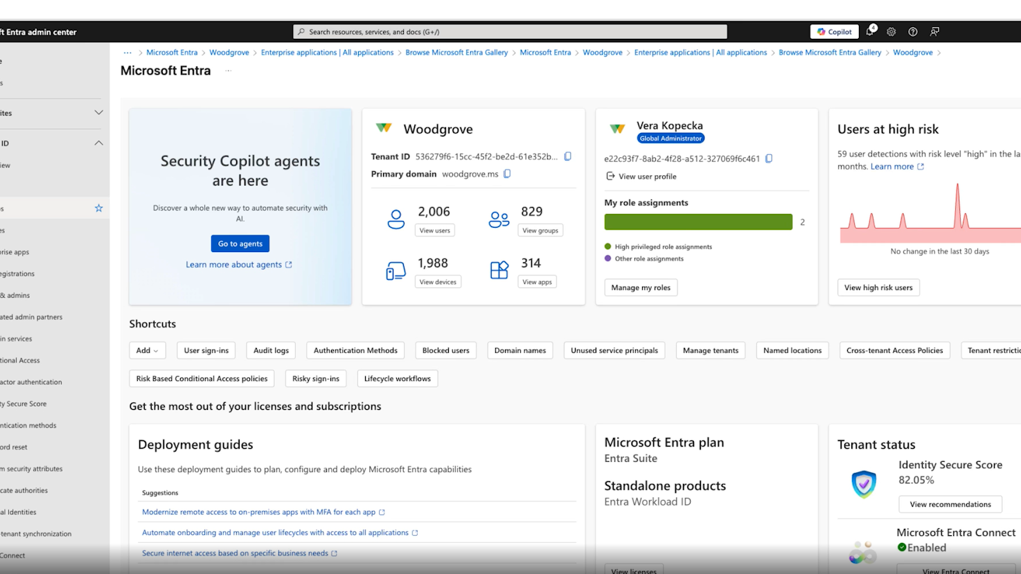This screenshot has width=1021, height=574.
Task: Select Woodgrove in the breadcrumb trail
Action: pos(229,52)
